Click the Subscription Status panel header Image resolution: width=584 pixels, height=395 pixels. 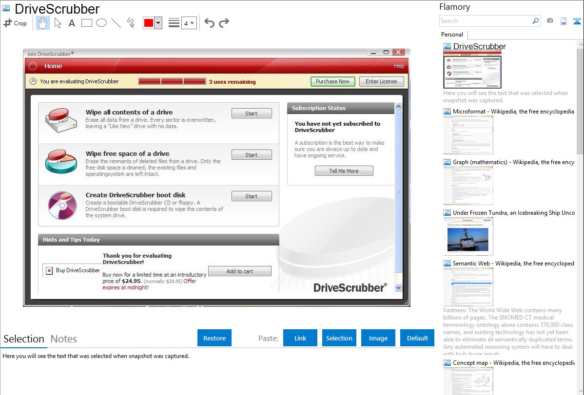point(341,108)
